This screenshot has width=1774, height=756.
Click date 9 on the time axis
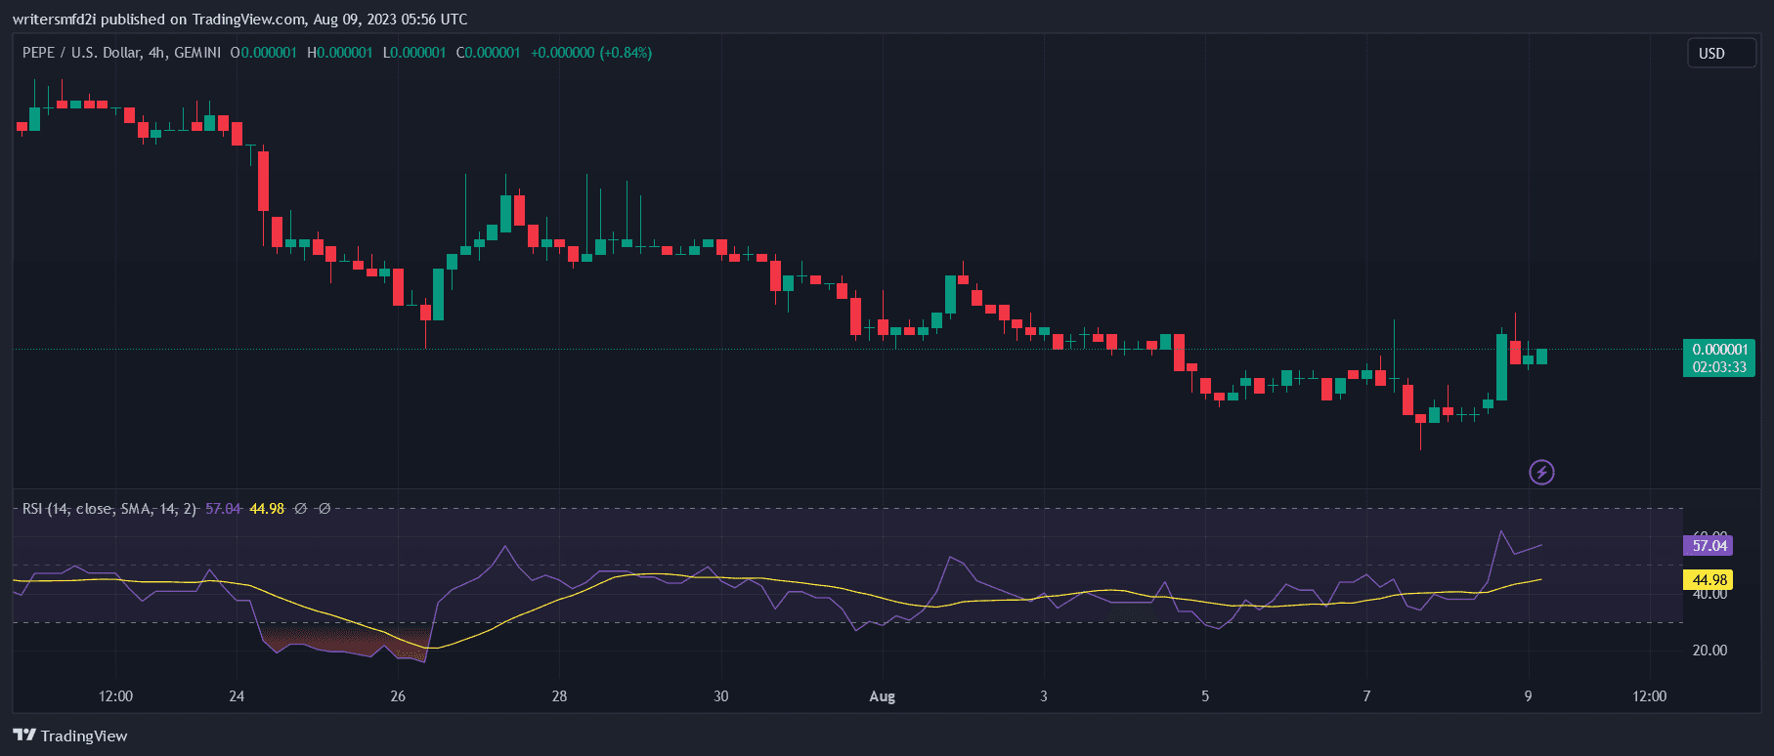coord(1528,696)
